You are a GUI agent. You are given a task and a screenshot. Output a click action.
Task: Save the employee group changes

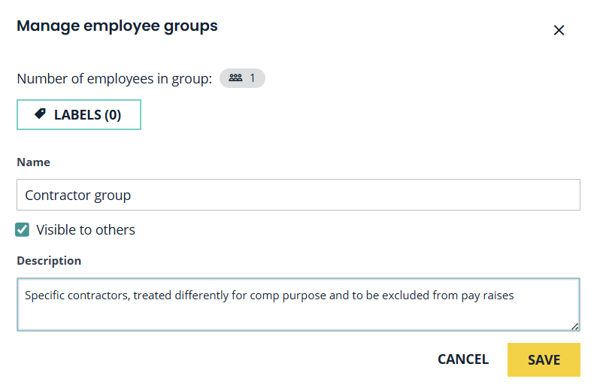pos(544,359)
